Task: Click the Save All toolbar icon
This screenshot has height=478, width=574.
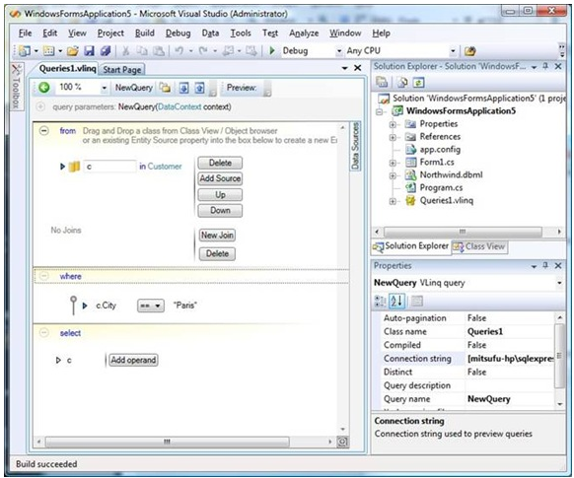Action: 106,51
